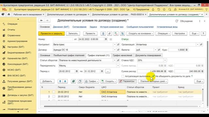Open the history clock icon

159,9
